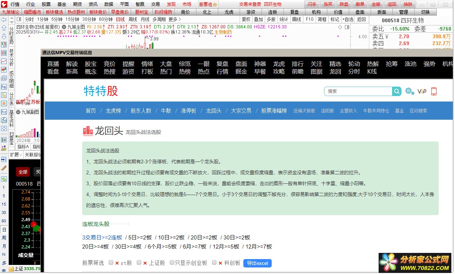Toggle the st股 filter checkbox
The width and height of the screenshot is (455, 274).
click(111, 262)
